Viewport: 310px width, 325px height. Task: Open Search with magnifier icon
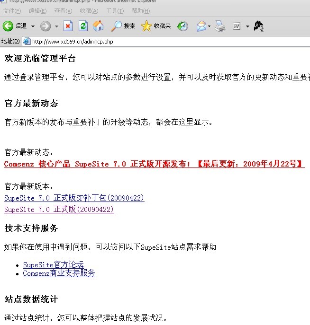tap(116, 26)
